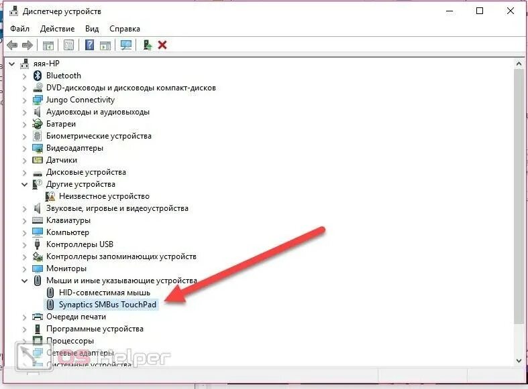Click the Forward arrow toolbar button
Image resolution: width=528 pixels, height=389 pixels.
click(x=28, y=45)
